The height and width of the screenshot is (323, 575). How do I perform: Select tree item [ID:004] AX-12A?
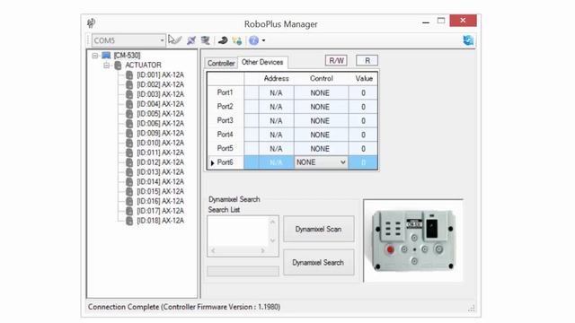[x=160, y=104]
